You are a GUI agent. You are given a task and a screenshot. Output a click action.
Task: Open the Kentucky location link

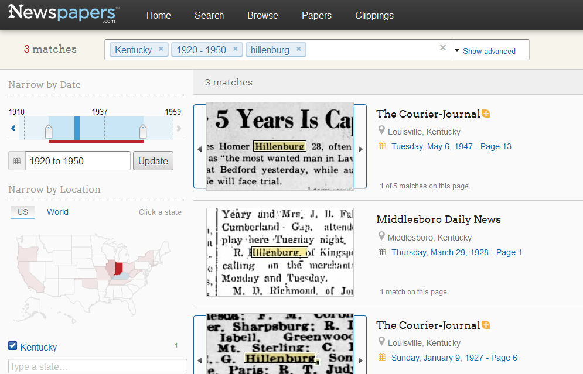point(38,347)
